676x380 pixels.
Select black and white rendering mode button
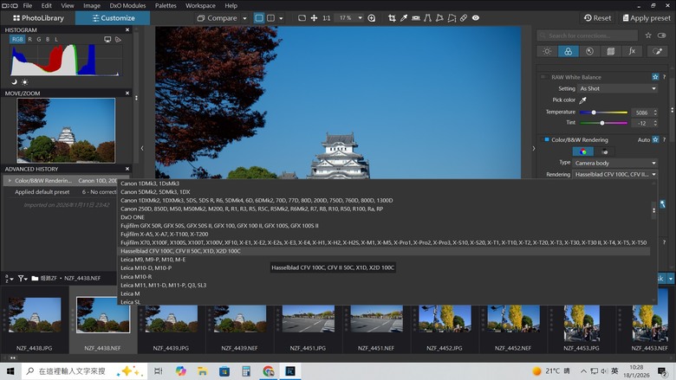click(x=604, y=151)
